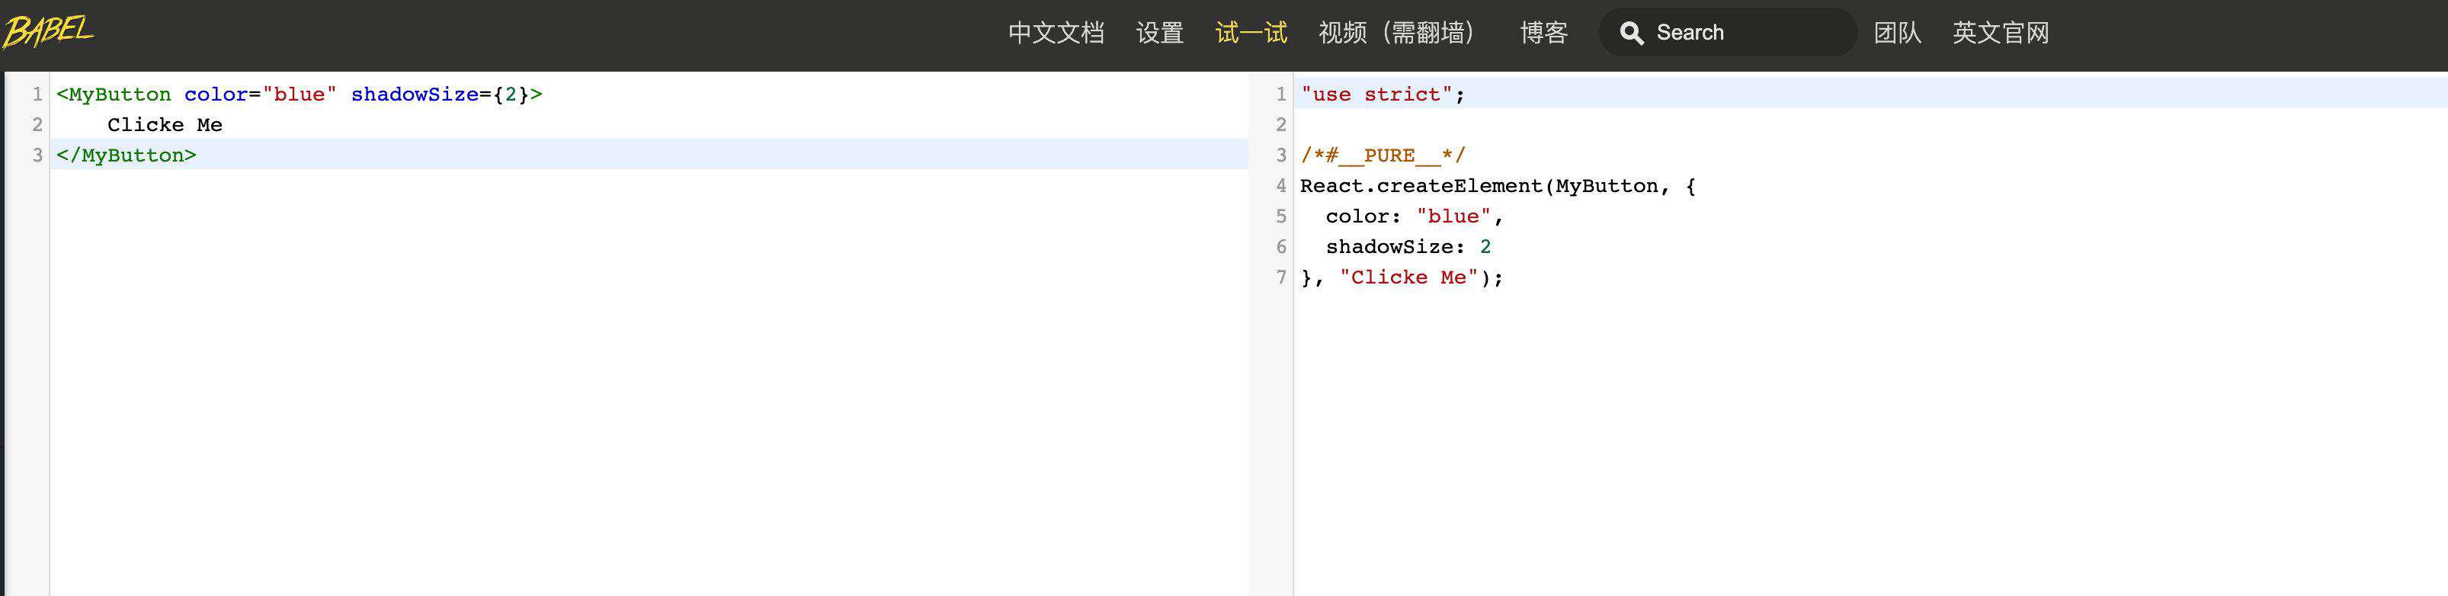Viewport: 2448px width, 596px height.
Task: Click line number 2 in input gutter
Action: (37, 124)
